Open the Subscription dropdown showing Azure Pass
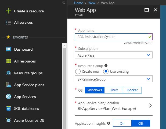 (114, 55)
